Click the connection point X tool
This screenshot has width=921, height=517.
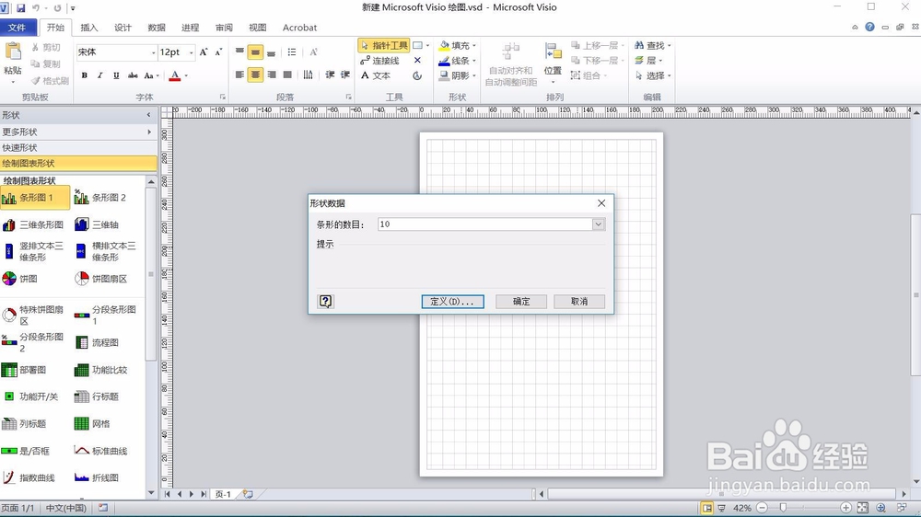coord(417,61)
